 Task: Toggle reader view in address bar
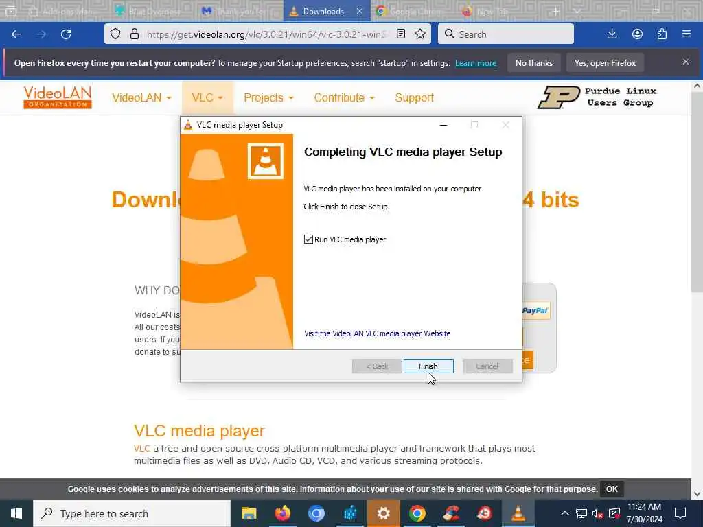401,34
